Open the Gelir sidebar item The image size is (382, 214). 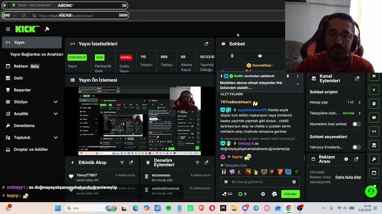[32, 78]
